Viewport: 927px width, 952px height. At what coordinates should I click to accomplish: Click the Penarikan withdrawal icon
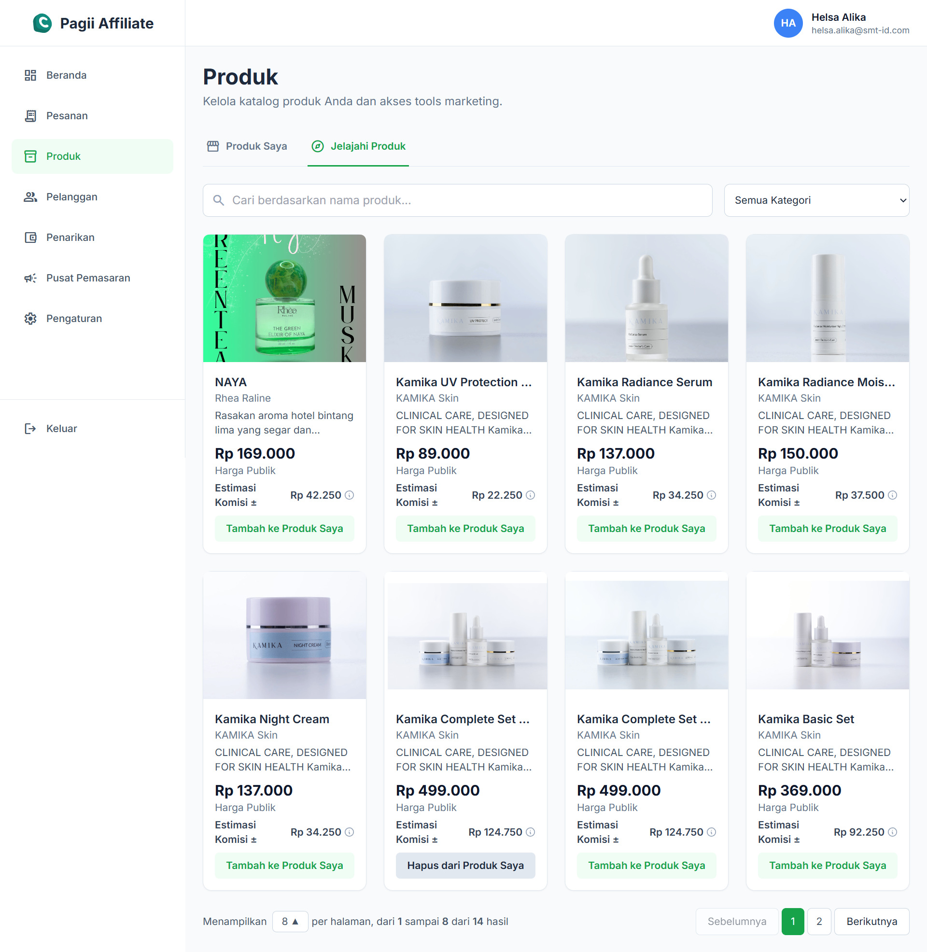tap(30, 238)
